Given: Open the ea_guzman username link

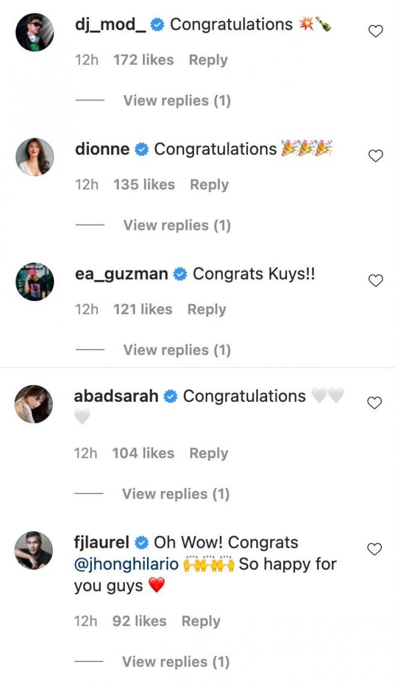Looking at the screenshot, I should click(x=121, y=274).
